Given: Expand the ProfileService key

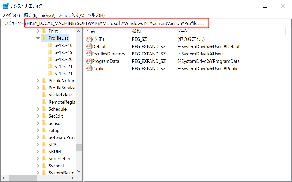Looking at the screenshot, I should [38, 88].
